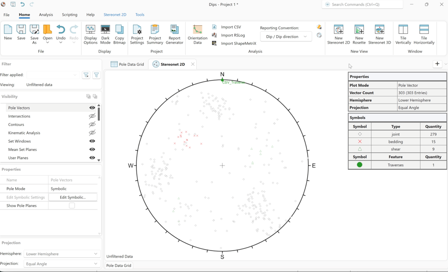The image size is (448, 272).
Task: Click bottom Pole Data Grid tab
Action: (119, 265)
